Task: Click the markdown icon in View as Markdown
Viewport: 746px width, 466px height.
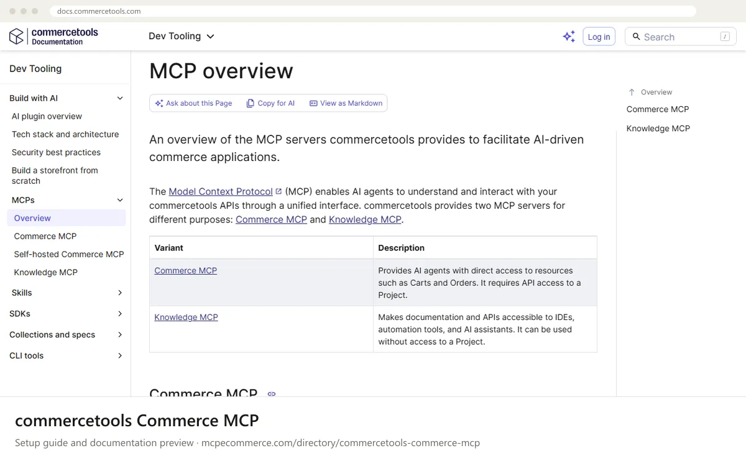Action: pyautogui.click(x=313, y=103)
